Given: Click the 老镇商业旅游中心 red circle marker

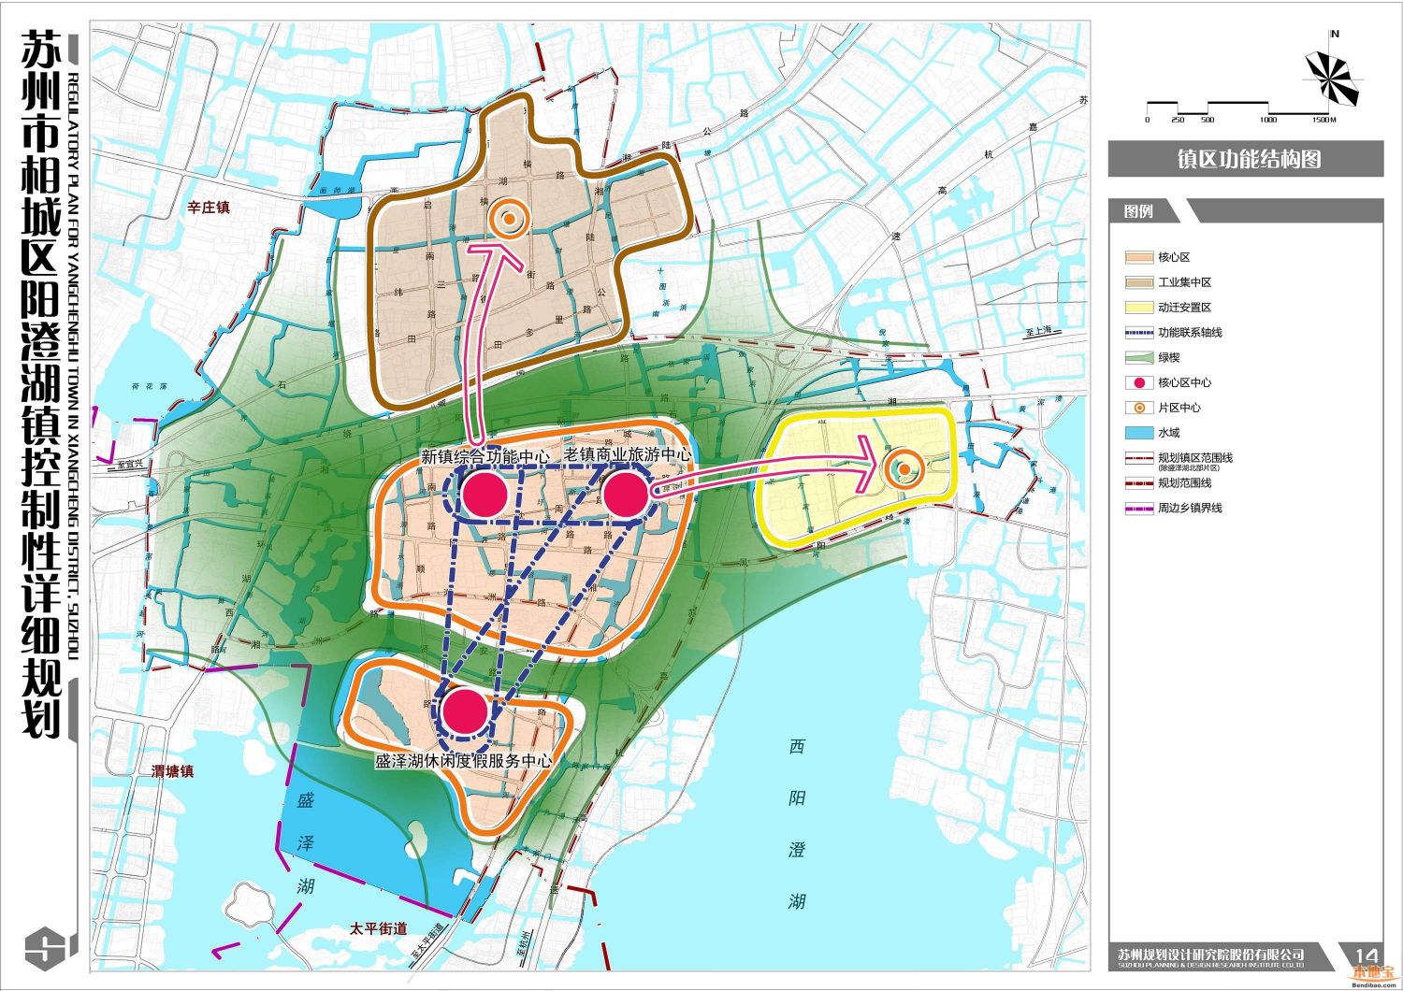Looking at the screenshot, I should coord(625,494).
